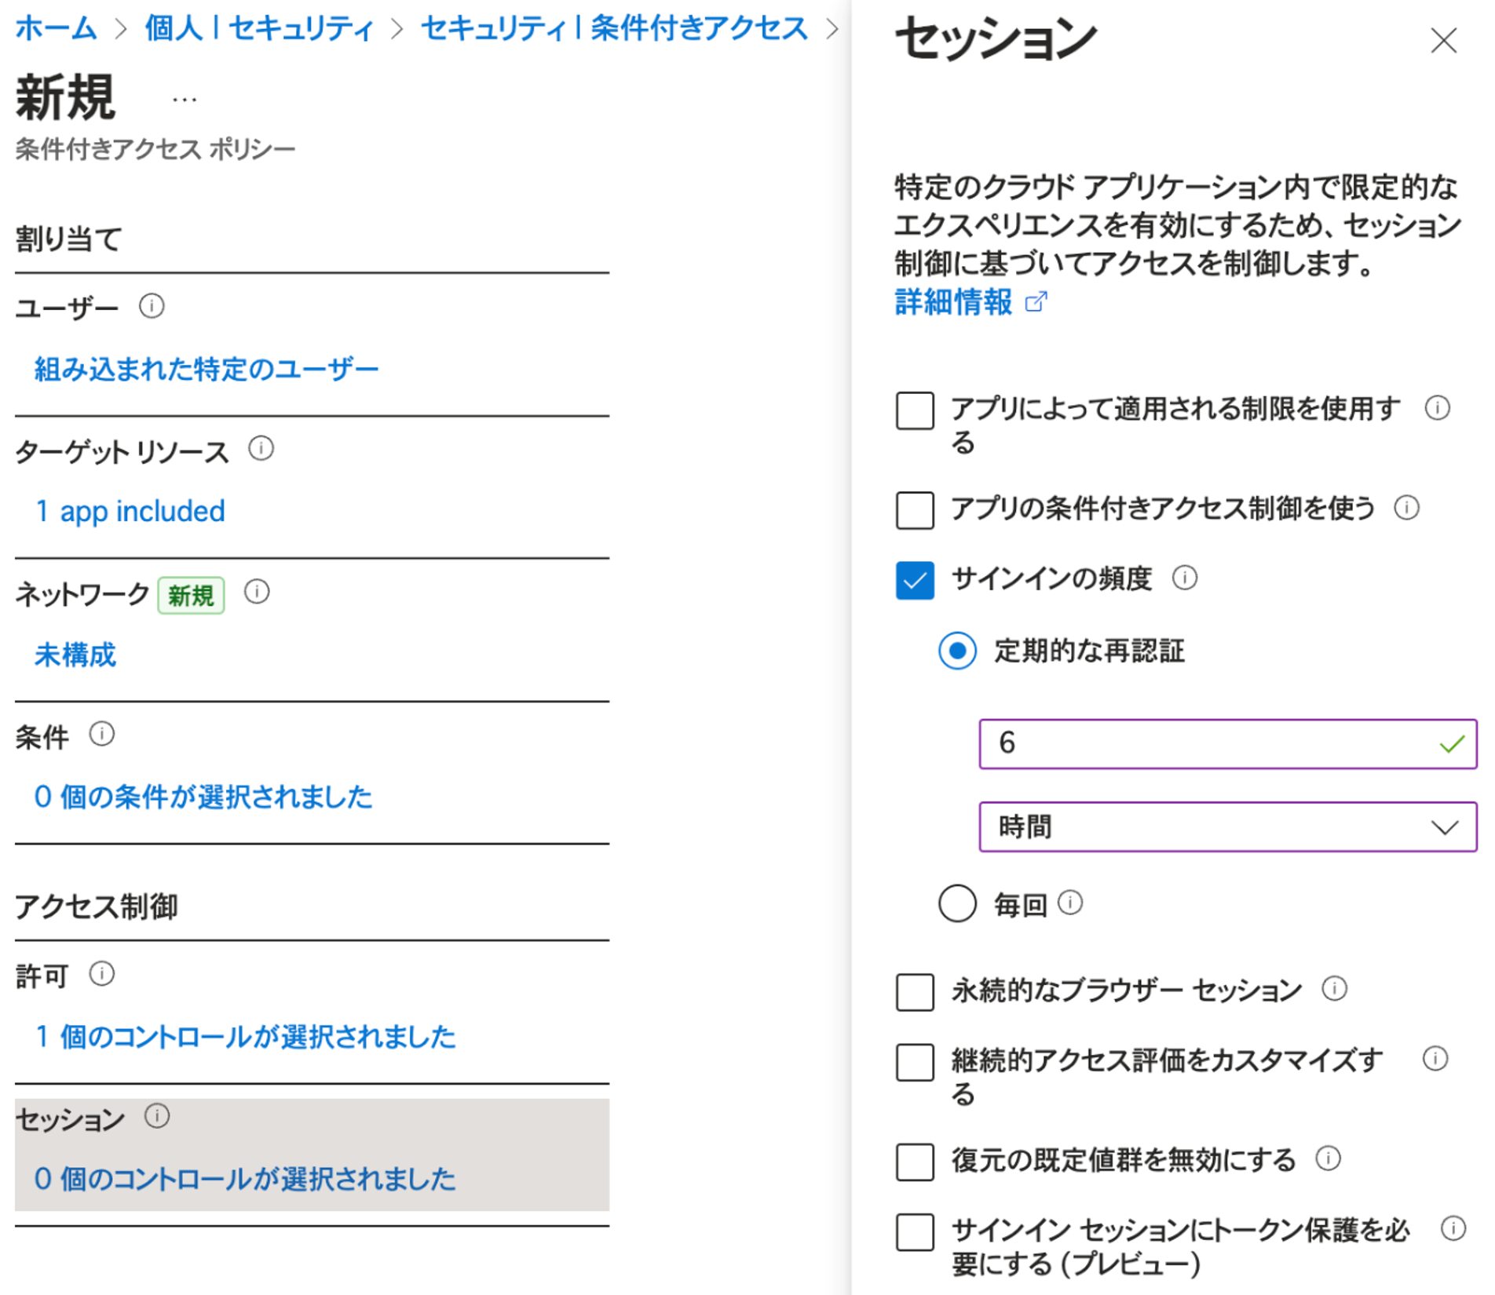Check アプリによって適用される制限を使用する

(914, 410)
